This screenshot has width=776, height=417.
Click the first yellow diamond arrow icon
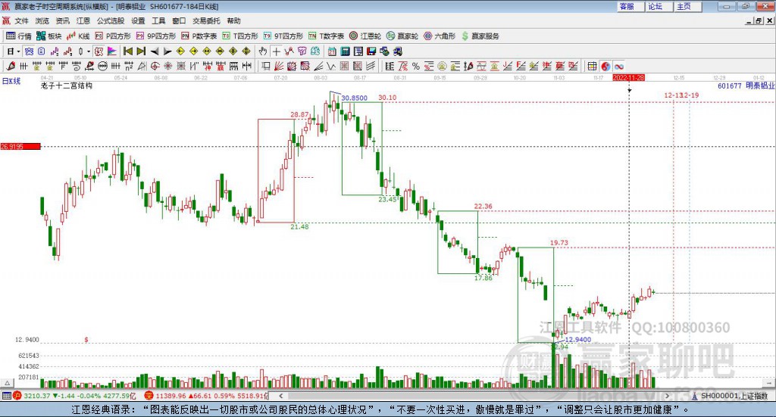pyautogui.click(x=180, y=51)
